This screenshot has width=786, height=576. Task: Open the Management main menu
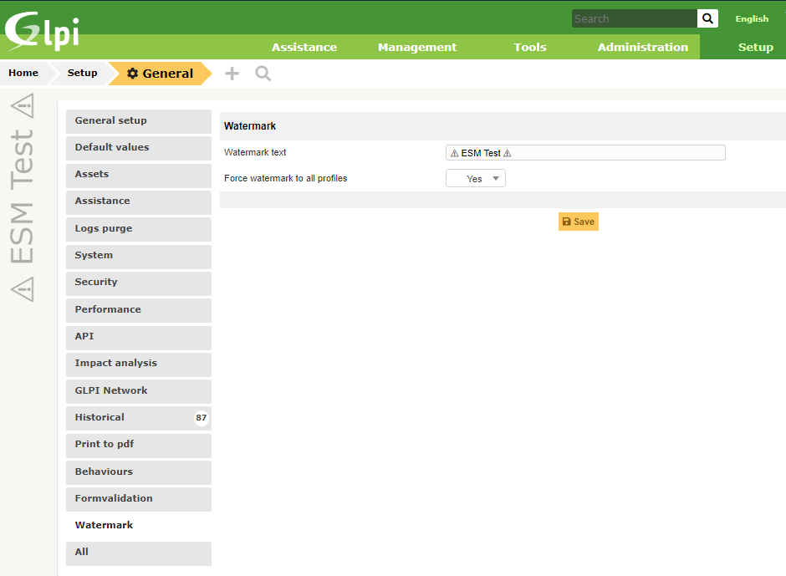pyautogui.click(x=417, y=47)
